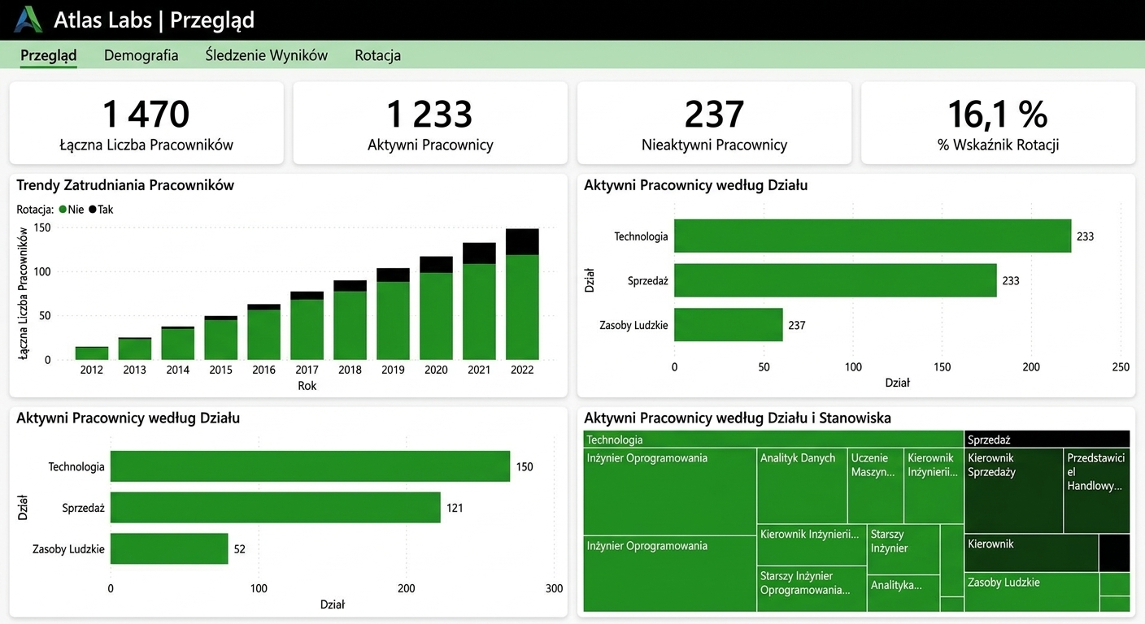
Task: Select the Nieaktywni Pracownicy KPI card
Action: pos(714,123)
